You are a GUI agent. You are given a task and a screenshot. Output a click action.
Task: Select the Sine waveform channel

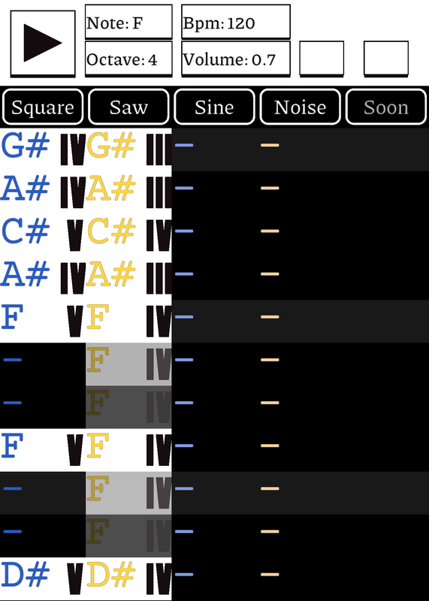pyautogui.click(x=214, y=107)
